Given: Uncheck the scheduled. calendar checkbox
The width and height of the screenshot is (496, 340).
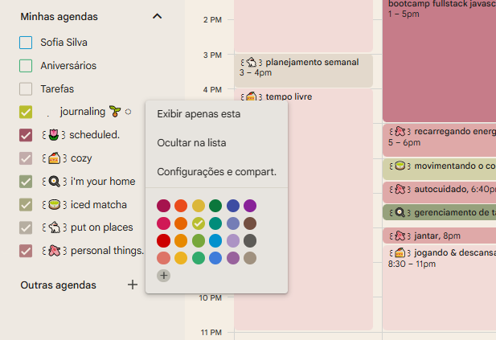Looking at the screenshot, I should [x=26, y=135].
